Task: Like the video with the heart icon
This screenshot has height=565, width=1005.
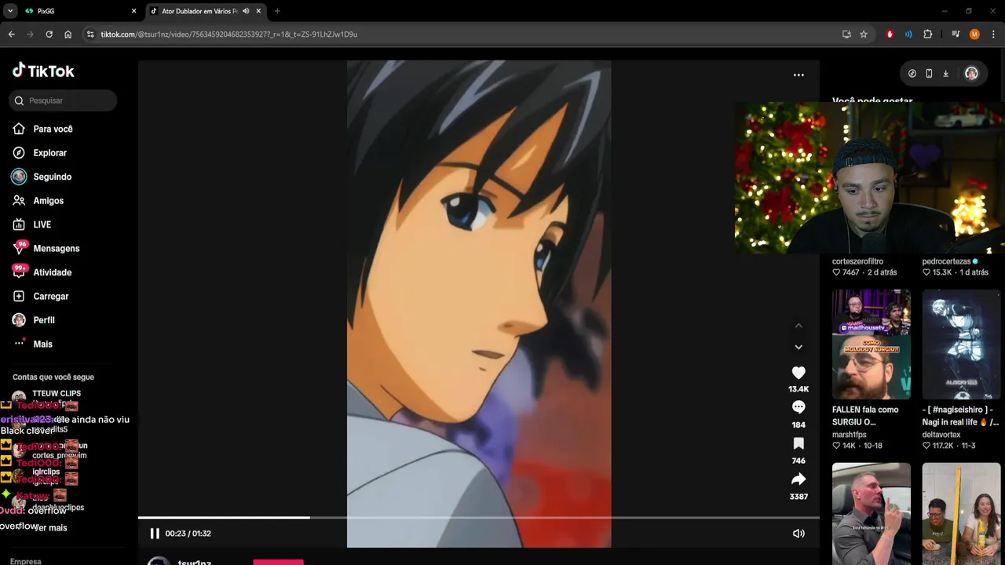Action: [x=799, y=374]
